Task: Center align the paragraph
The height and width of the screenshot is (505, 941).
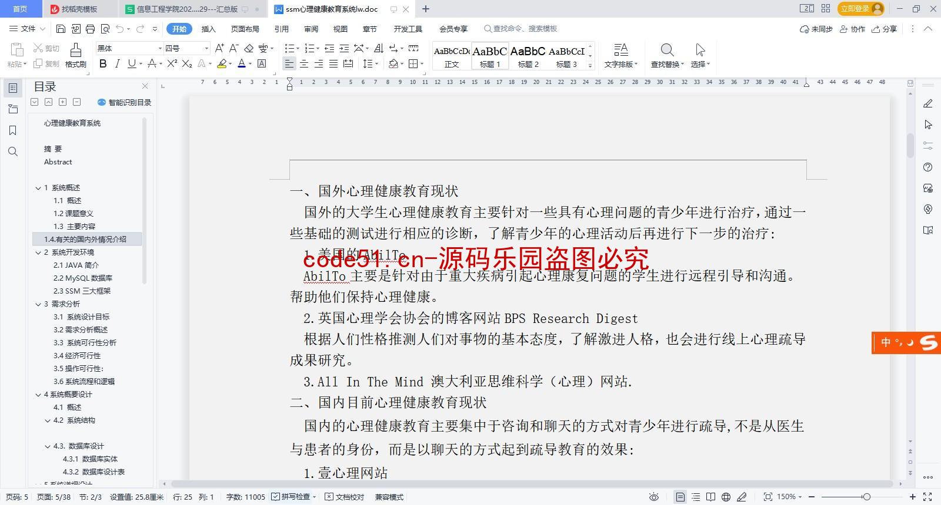Action: tap(304, 63)
